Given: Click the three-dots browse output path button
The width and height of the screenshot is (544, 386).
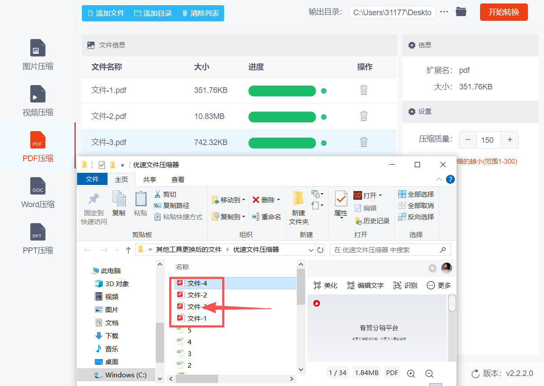Looking at the screenshot, I should coord(444,12).
